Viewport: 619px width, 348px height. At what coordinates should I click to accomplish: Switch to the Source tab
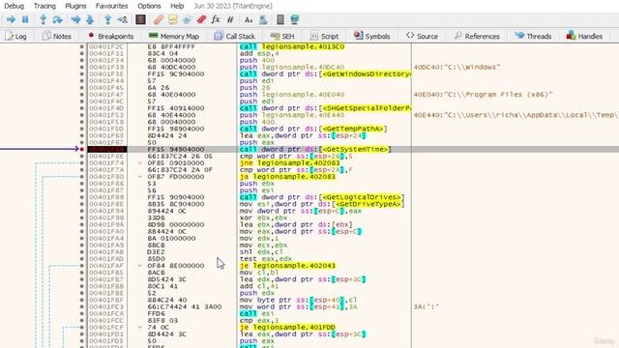[x=422, y=36]
